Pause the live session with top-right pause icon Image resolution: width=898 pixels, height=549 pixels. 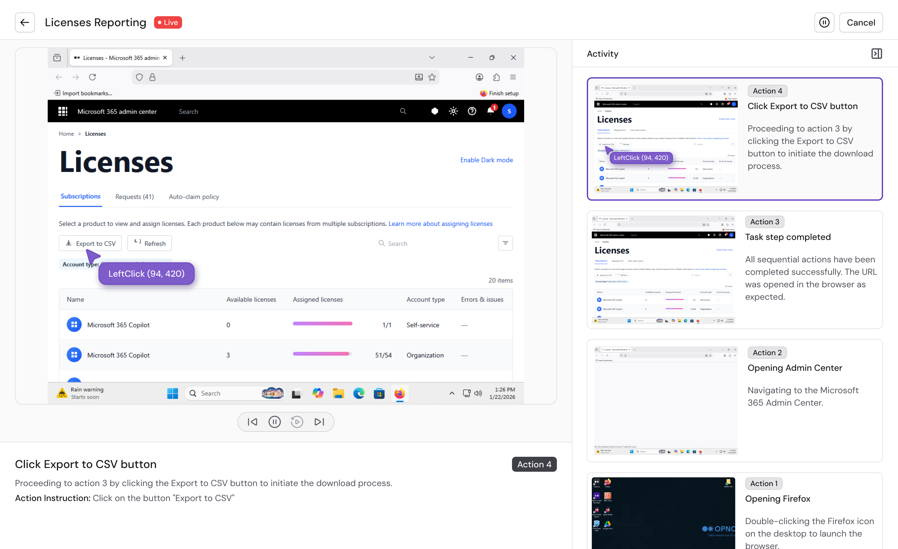click(x=824, y=22)
